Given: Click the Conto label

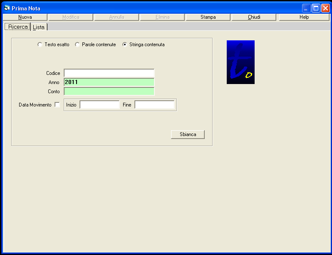Looking at the screenshot, I should pyautogui.click(x=54, y=92).
